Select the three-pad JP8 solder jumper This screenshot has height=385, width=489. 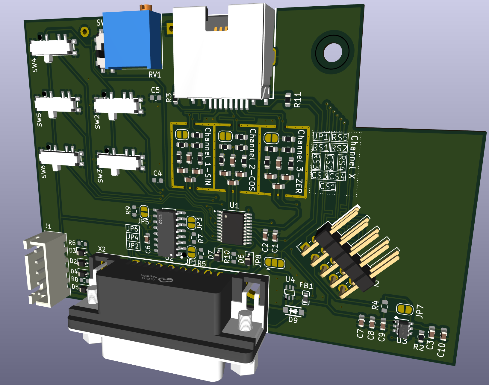click(274, 263)
